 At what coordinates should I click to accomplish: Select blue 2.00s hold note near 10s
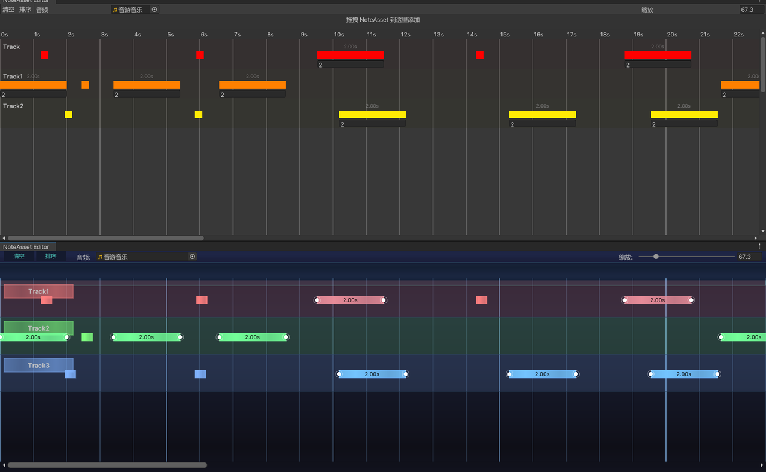(372, 374)
